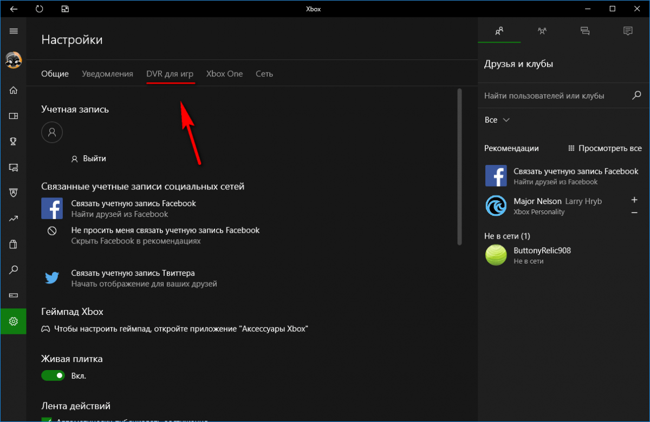Select the Activity alerts tab icon in right panel
650x422 pixels.
point(628,31)
